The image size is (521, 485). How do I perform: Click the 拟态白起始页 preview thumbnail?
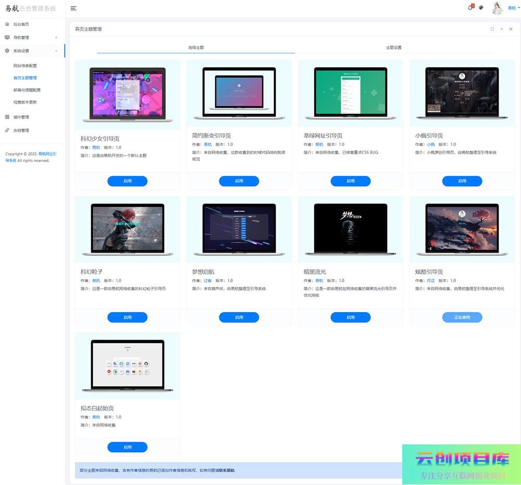(x=128, y=366)
